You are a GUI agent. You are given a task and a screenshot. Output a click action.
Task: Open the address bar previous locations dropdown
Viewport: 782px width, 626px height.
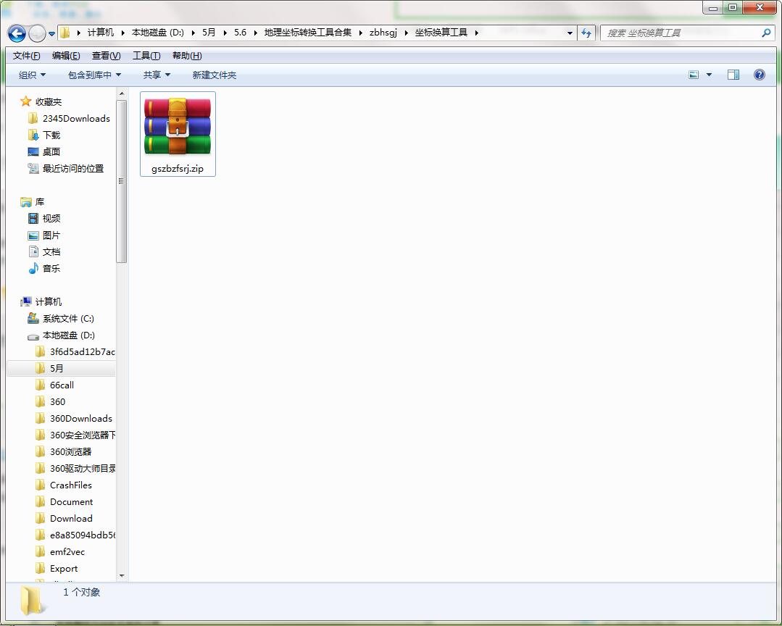click(x=570, y=33)
